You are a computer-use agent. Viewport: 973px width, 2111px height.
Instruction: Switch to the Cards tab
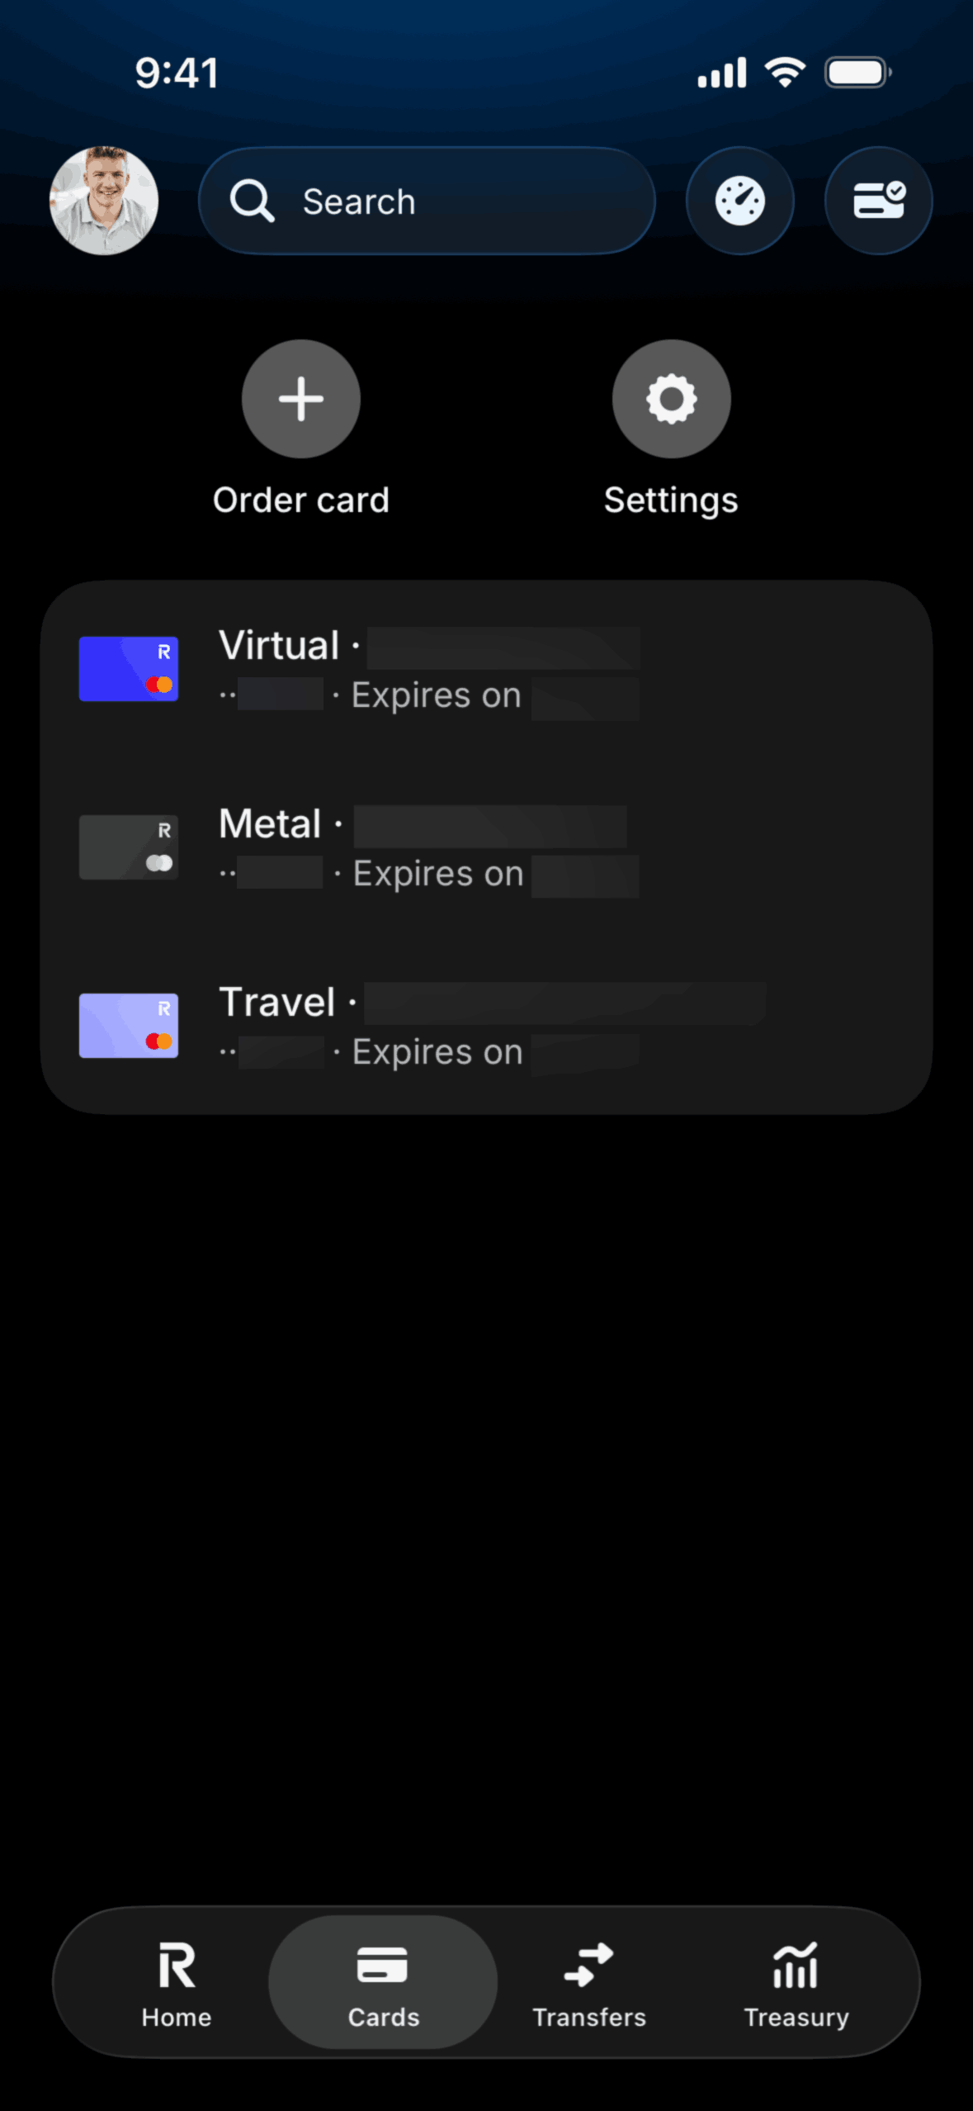384,1984
